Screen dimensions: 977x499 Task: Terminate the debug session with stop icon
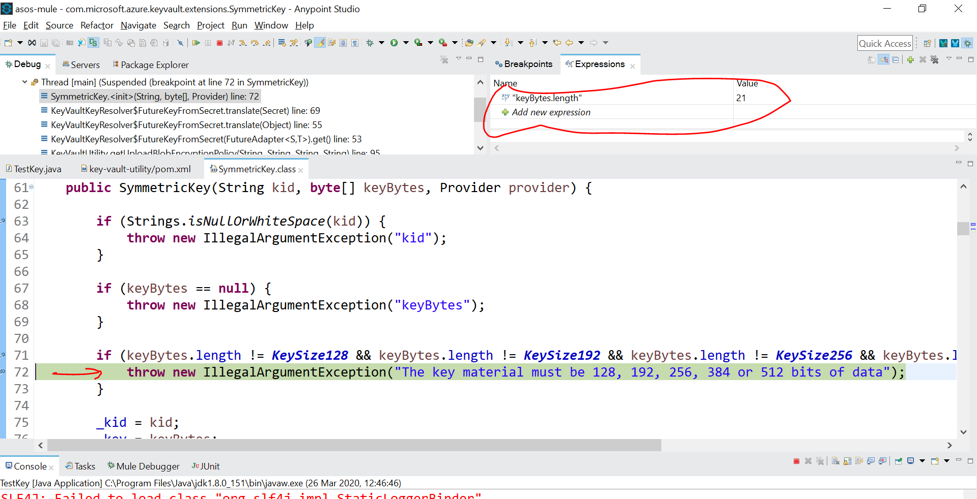[219, 43]
